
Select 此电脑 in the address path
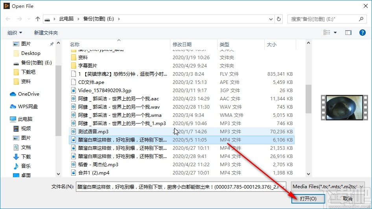point(66,19)
